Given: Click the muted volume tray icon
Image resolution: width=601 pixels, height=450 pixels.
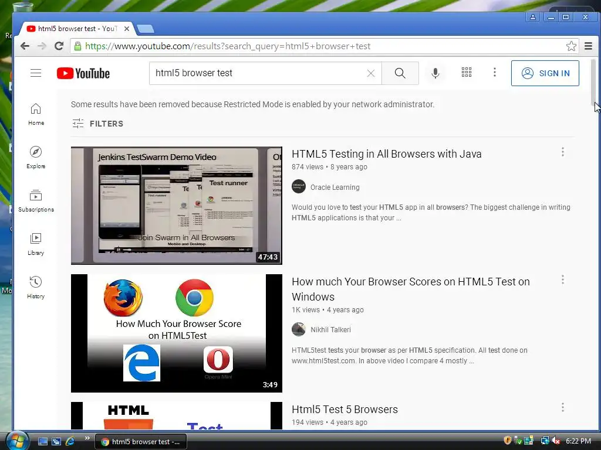Looking at the screenshot, I should pos(555,441).
